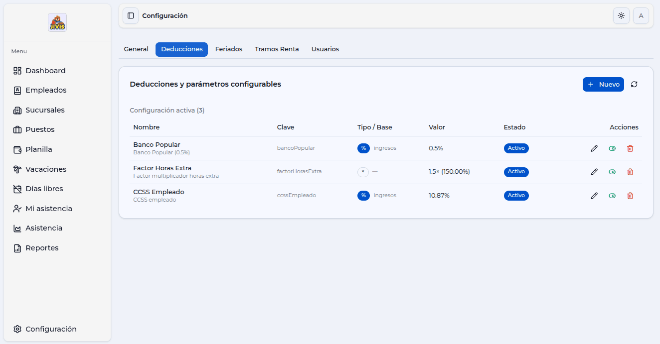Screen dimensions: 660x344
Task: Click the multiplier badge in Factor Horas Extra row
Action: click(363, 172)
